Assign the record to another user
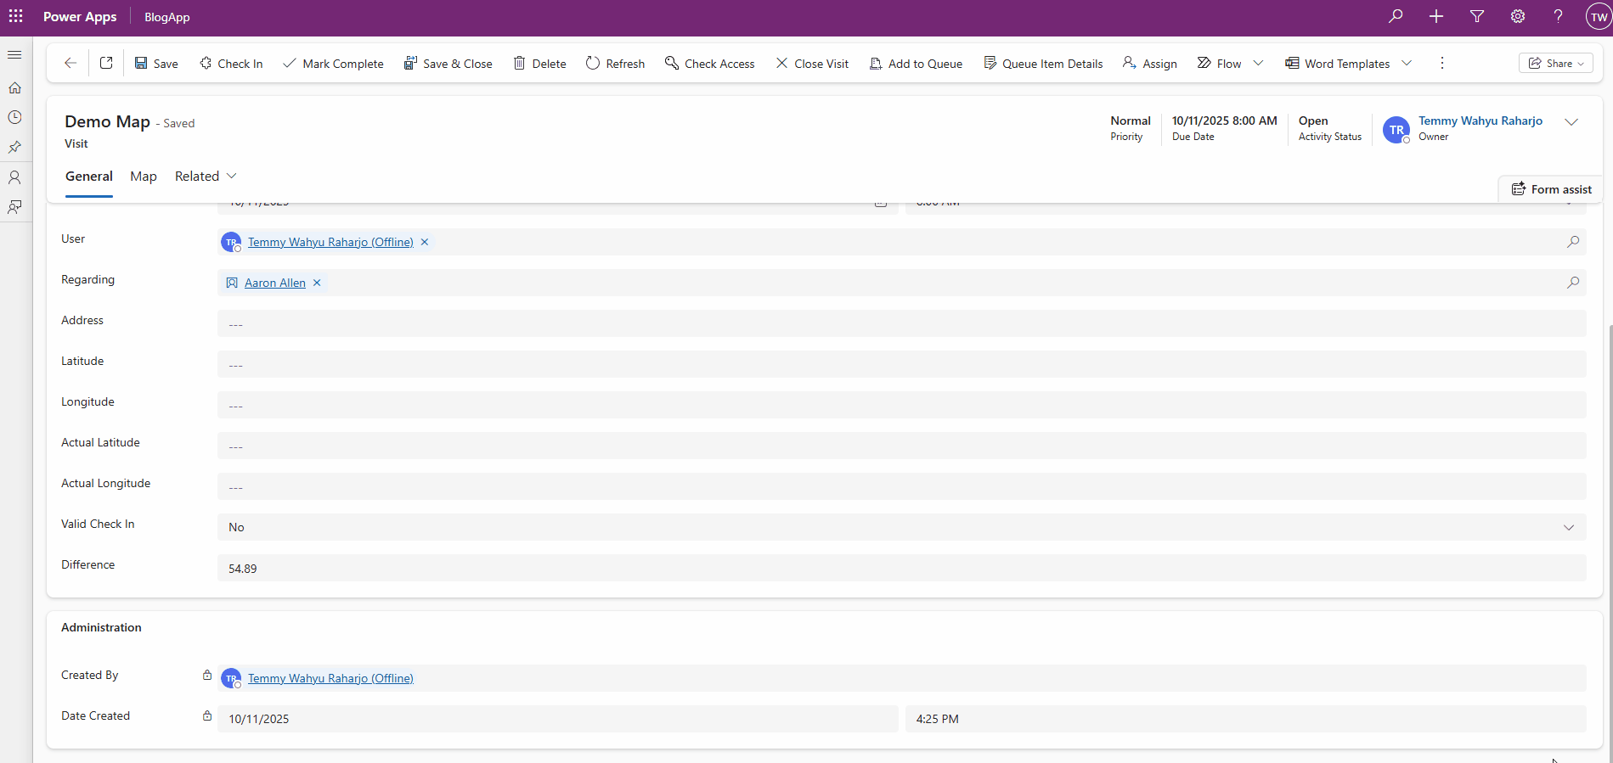 click(x=1149, y=64)
